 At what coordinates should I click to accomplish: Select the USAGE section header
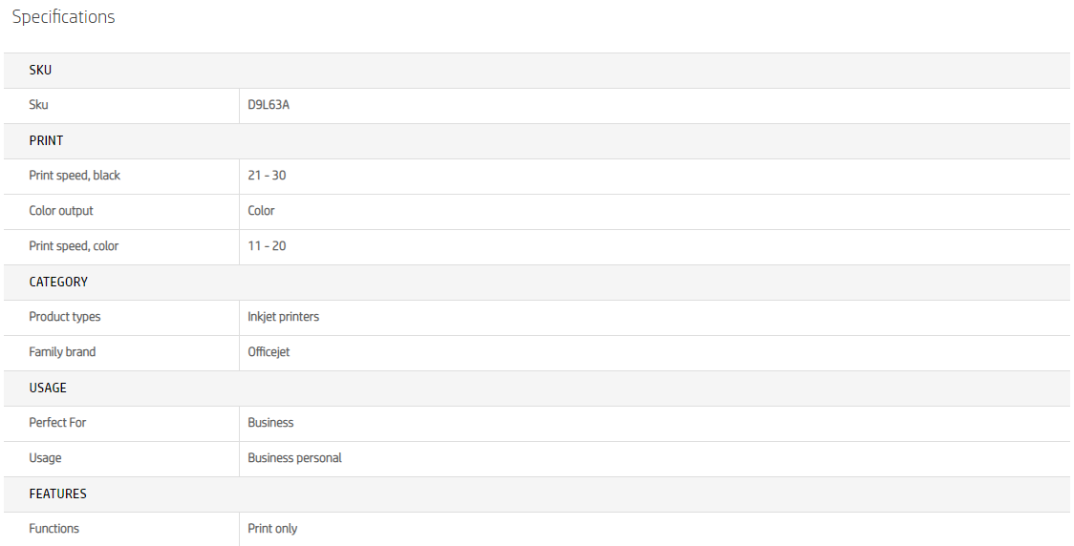(x=48, y=388)
